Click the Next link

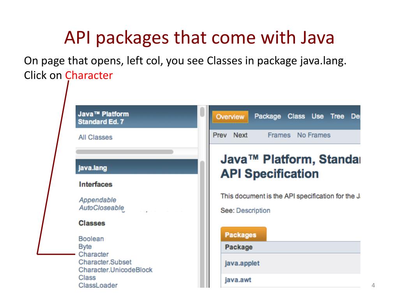click(240, 135)
